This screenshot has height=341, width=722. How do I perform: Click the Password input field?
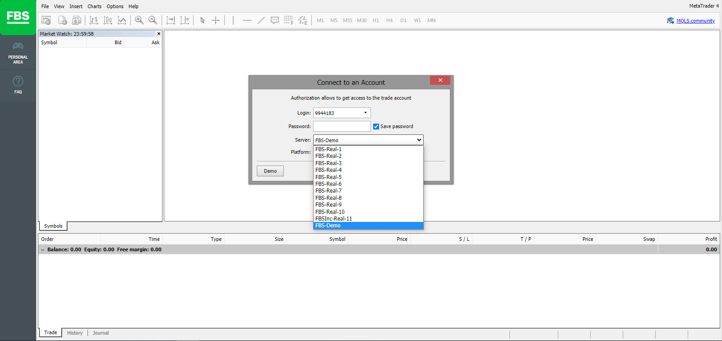click(342, 126)
